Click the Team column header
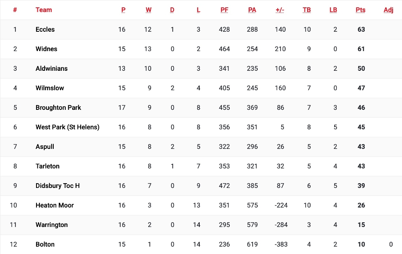402x254 pixels. (x=44, y=10)
